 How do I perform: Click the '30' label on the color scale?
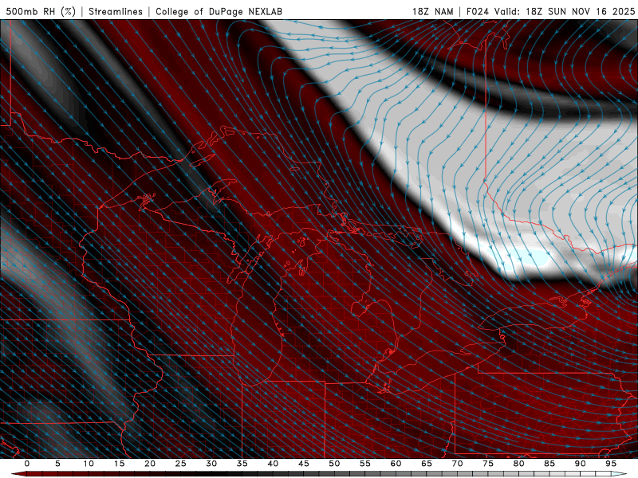(x=211, y=464)
